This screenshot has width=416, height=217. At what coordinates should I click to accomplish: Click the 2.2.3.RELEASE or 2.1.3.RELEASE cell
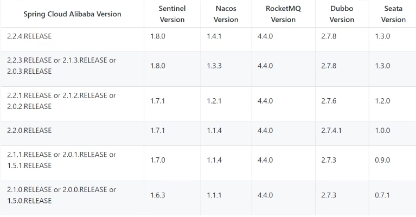pyautogui.click(x=61, y=66)
